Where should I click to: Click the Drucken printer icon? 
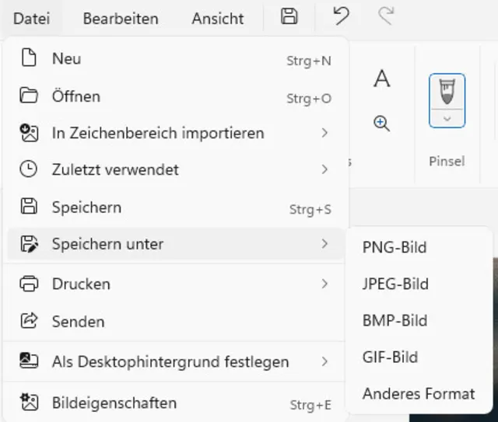29,284
